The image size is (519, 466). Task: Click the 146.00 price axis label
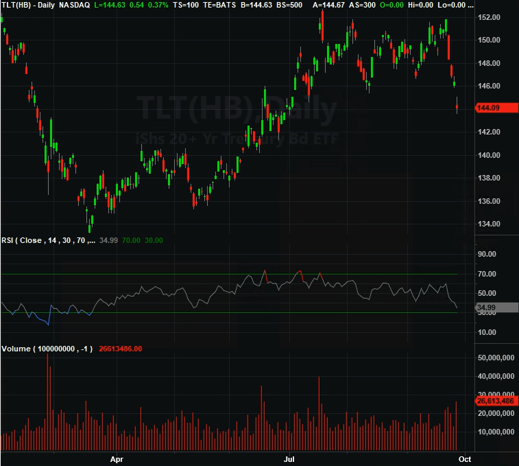489,86
